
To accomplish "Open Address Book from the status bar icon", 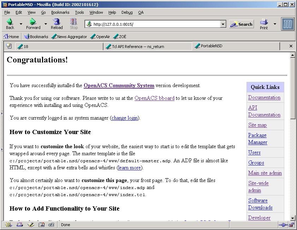I will 41,225.
